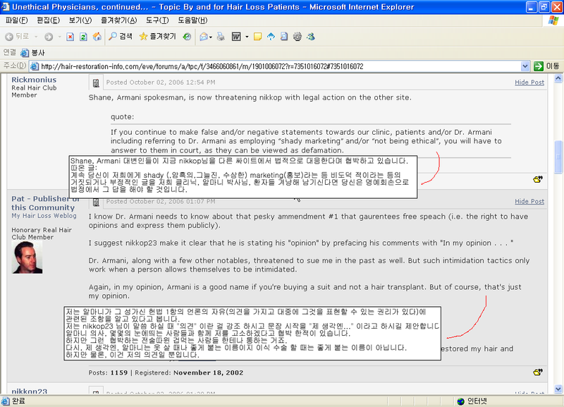
Task: Click the scrollbar down arrow
Action: [558, 389]
